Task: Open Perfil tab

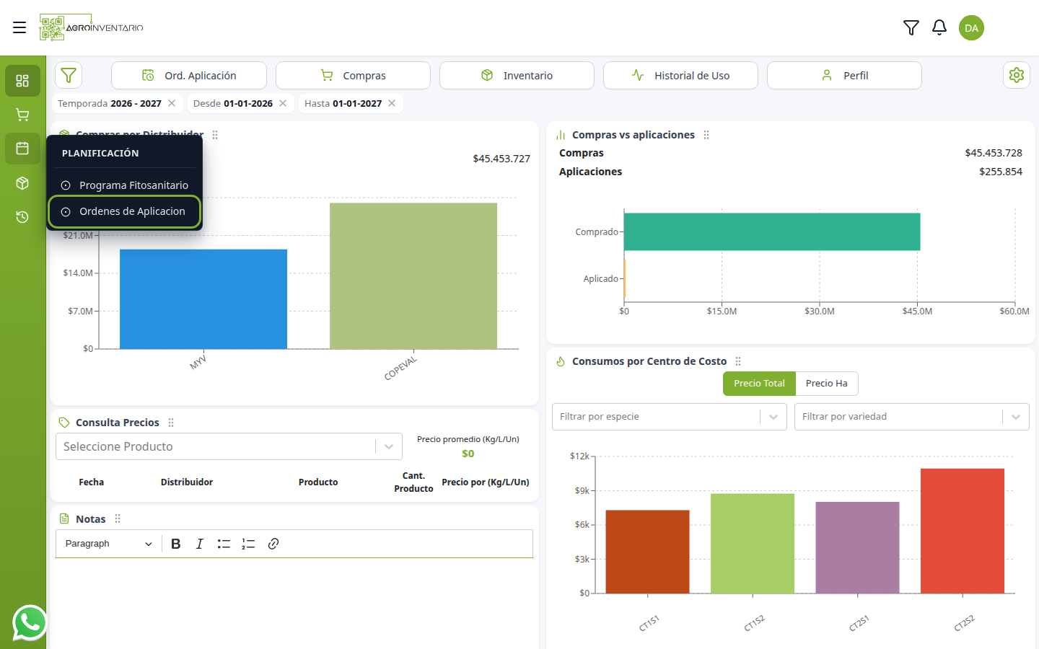Action: (x=844, y=75)
